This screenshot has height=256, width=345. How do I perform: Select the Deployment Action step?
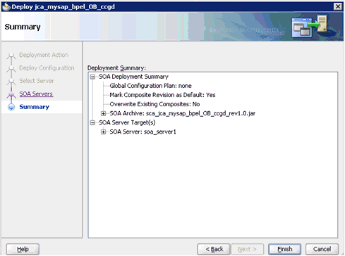(44, 55)
